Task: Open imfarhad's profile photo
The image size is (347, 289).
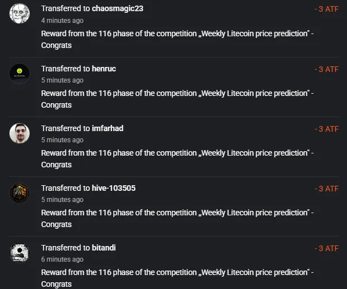Action: (x=20, y=133)
